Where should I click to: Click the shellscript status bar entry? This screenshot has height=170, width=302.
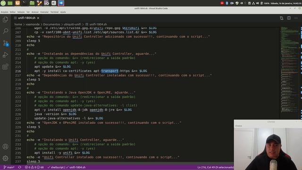click(x=56, y=167)
